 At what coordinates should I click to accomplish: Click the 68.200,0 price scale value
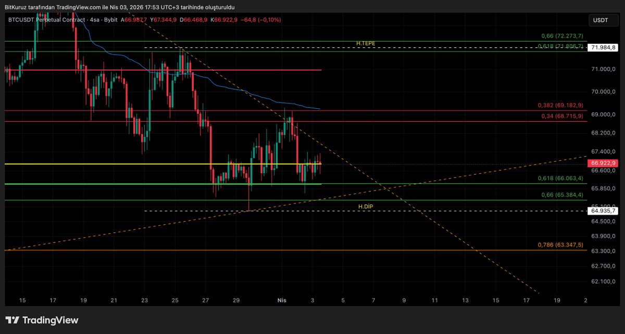(603, 133)
